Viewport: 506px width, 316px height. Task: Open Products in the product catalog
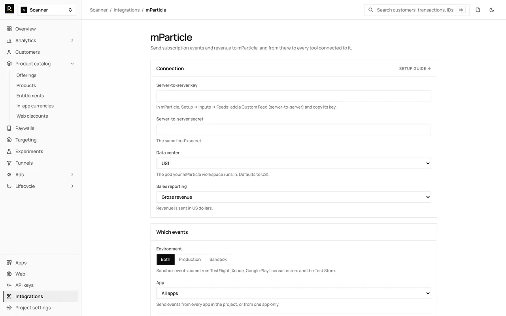point(26,85)
